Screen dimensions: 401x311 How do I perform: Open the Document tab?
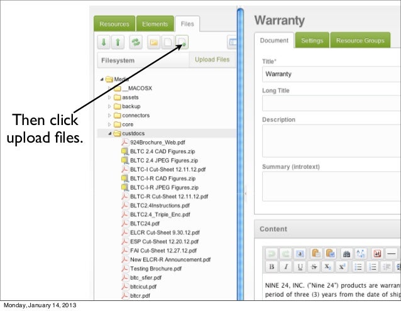point(274,40)
